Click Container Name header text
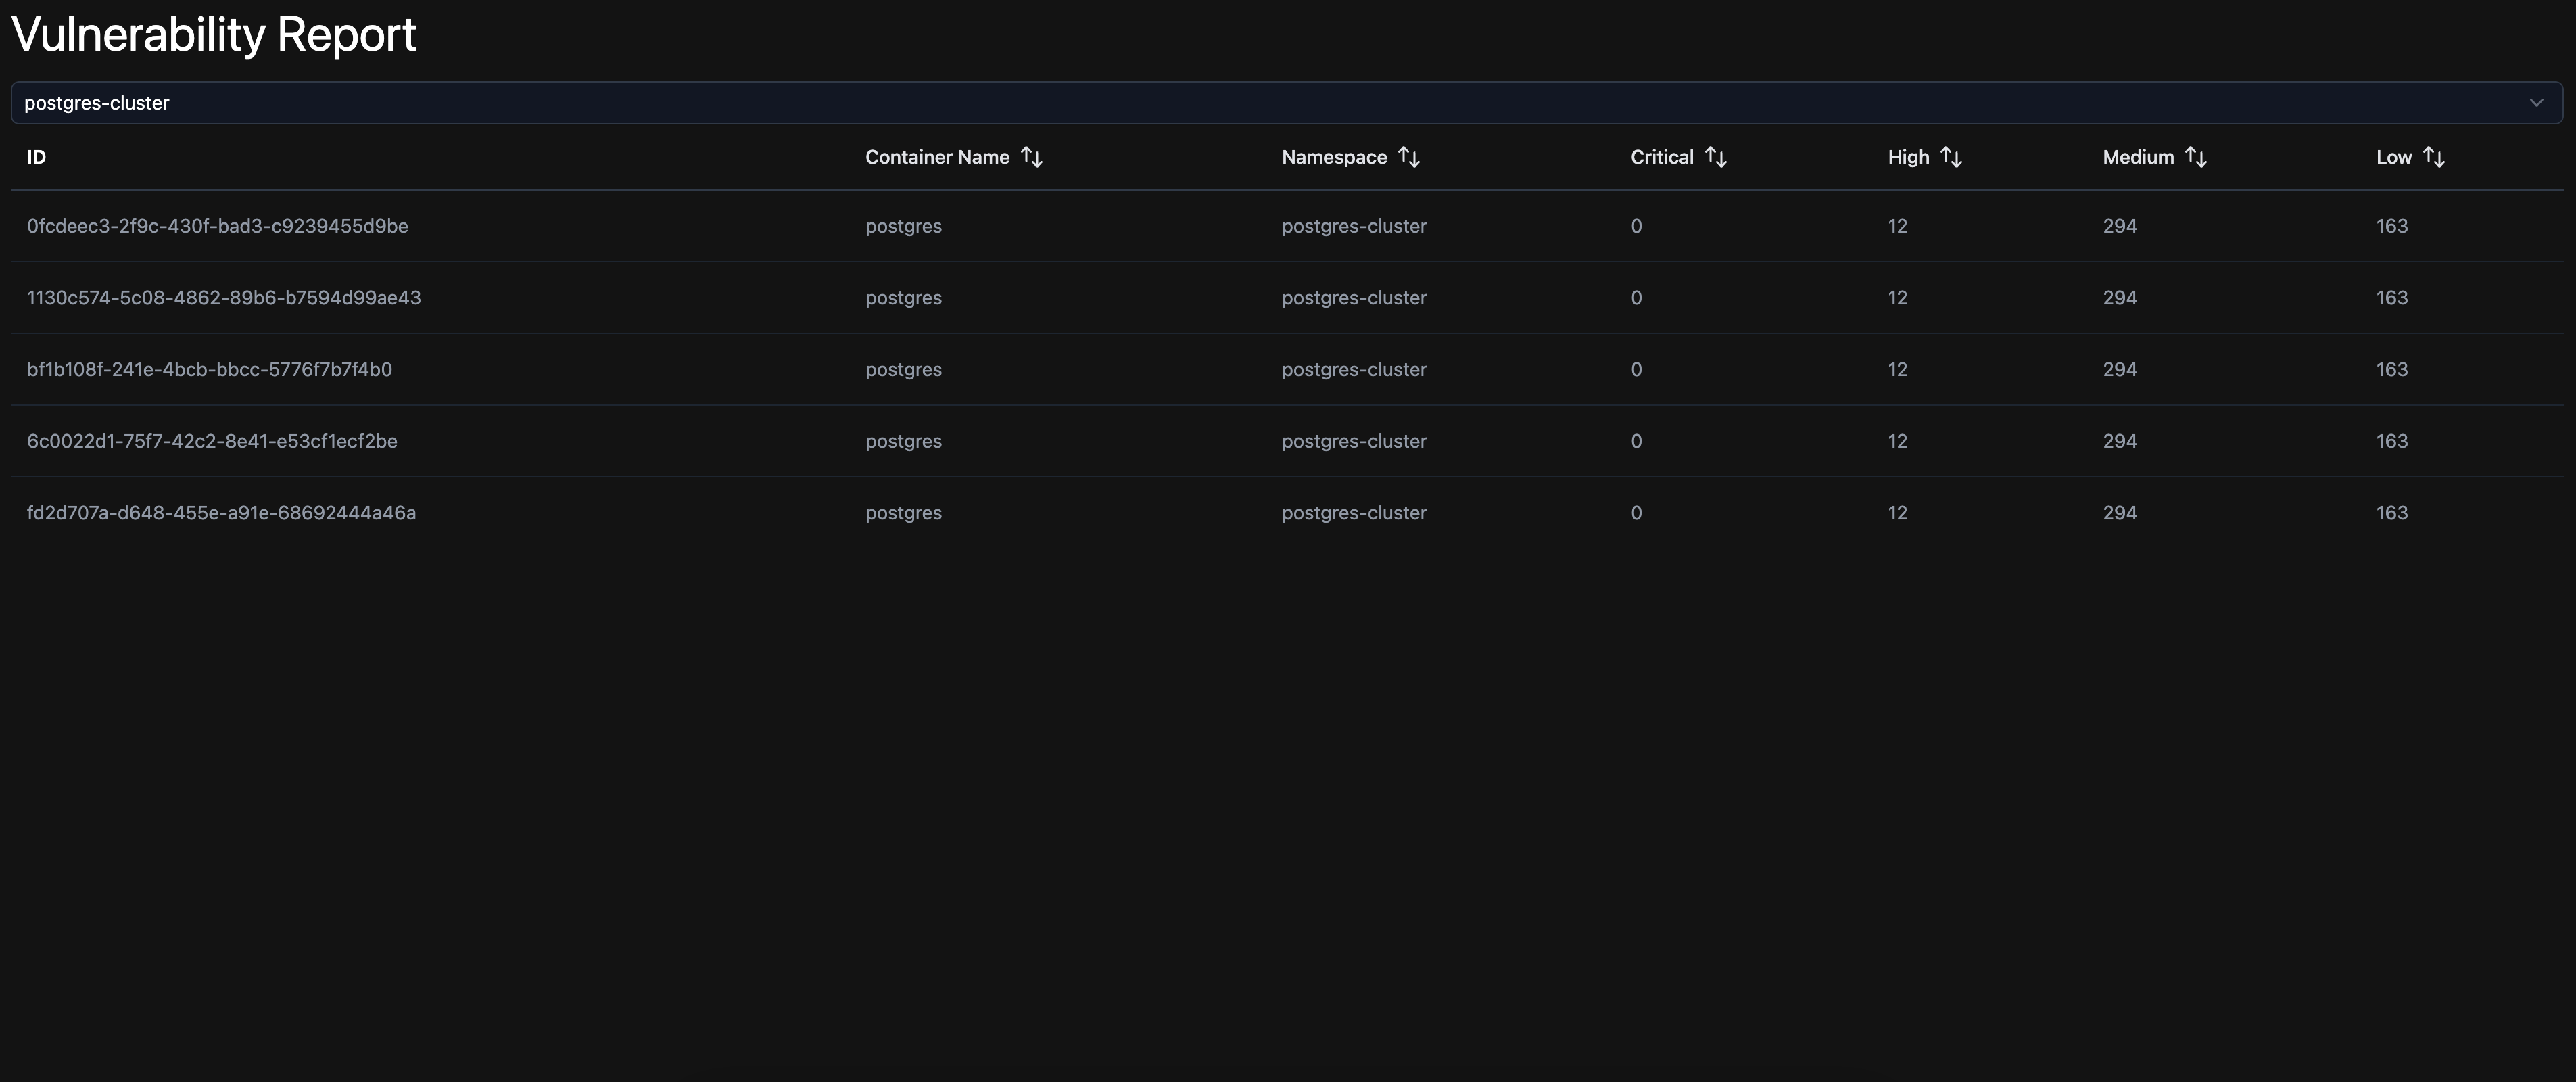This screenshot has height=1082, width=2576. click(936, 157)
